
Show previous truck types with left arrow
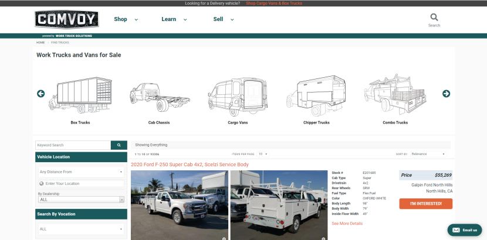[x=40, y=94]
